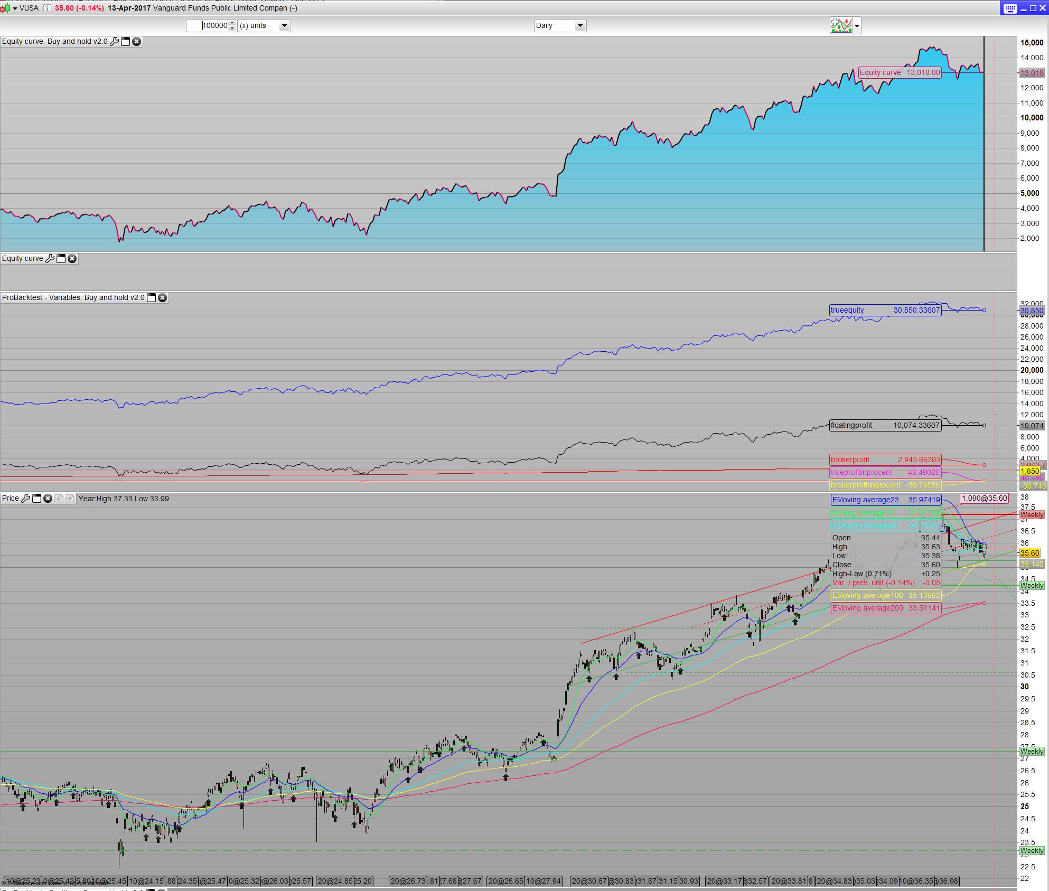This screenshot has width=1049, height=891.
Task: Click the add indicator/trading system icon
Action: point(841,25)
